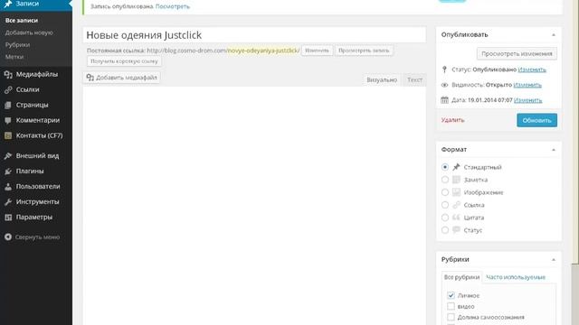Open the Записи menu pin icon
The width and height of the screenshot is (579, 325).
(x=8, y=4)
